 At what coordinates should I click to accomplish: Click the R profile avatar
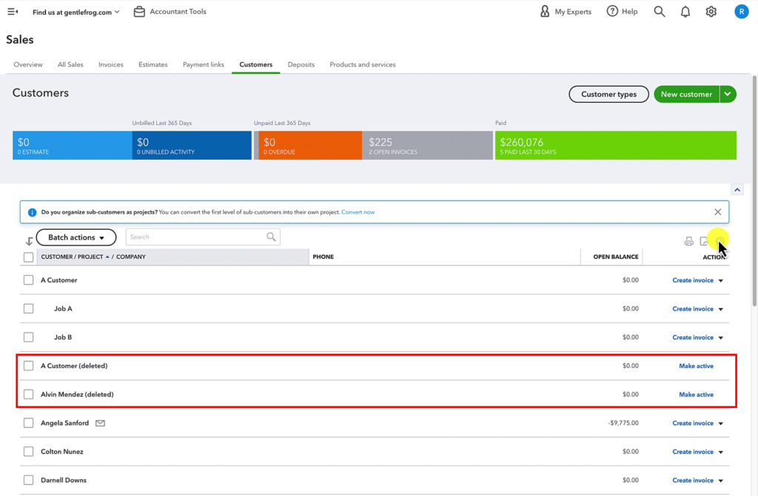(x=741, y=11)
